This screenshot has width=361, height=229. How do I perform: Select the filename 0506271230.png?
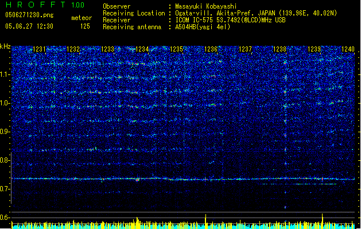point(29,15)
